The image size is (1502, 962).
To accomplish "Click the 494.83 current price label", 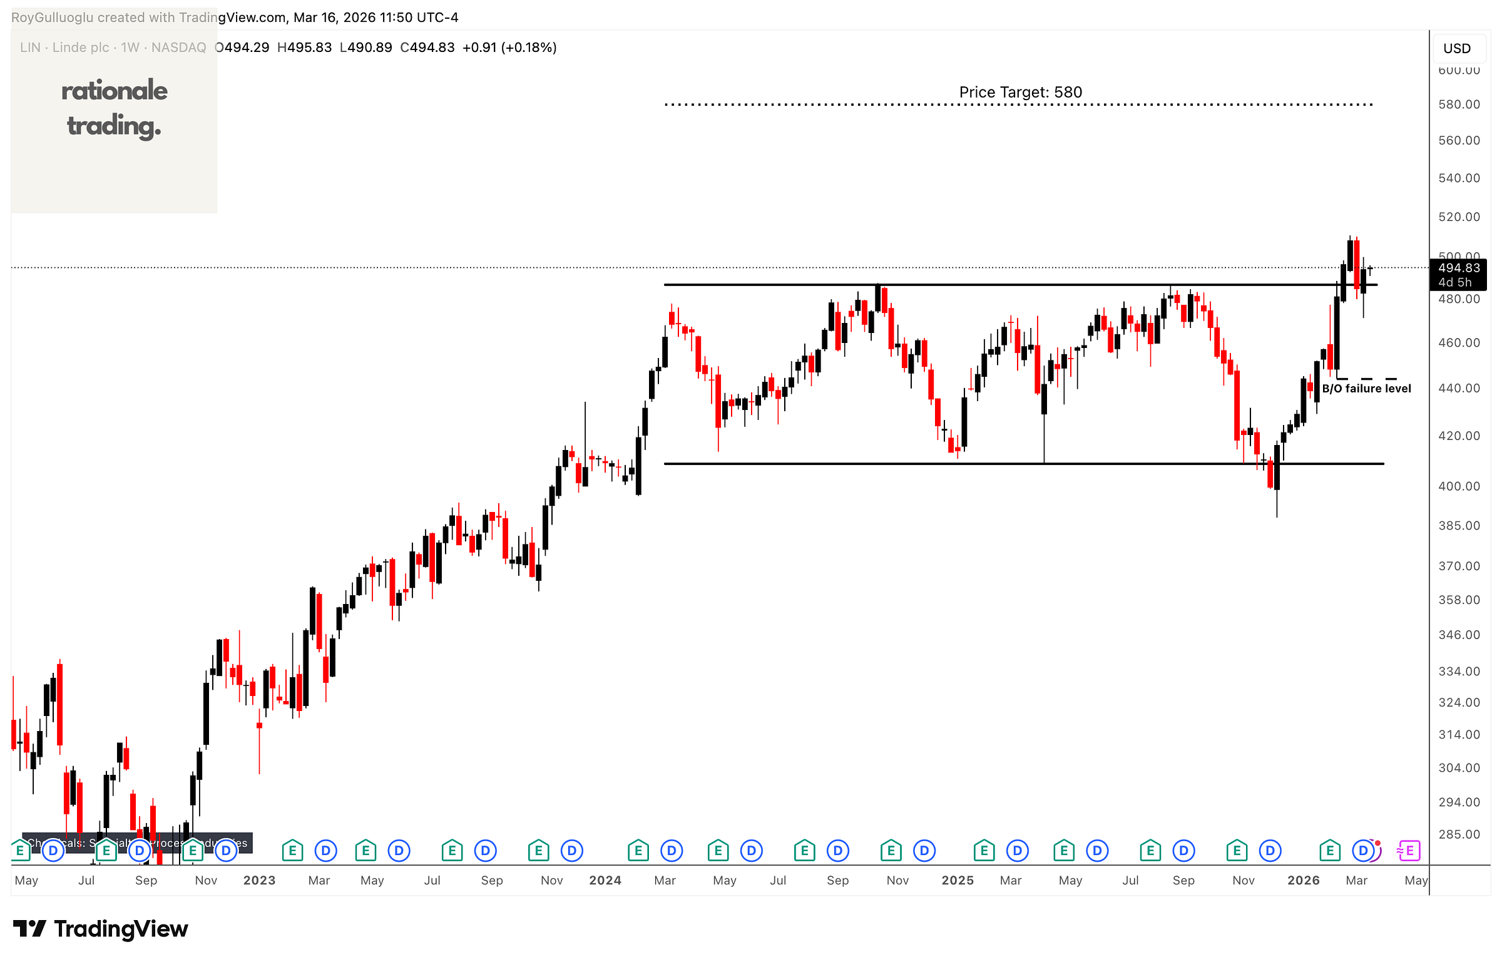I will (1458, 269).
